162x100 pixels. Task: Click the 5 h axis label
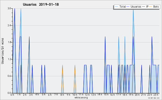click(x=43, y=95)
